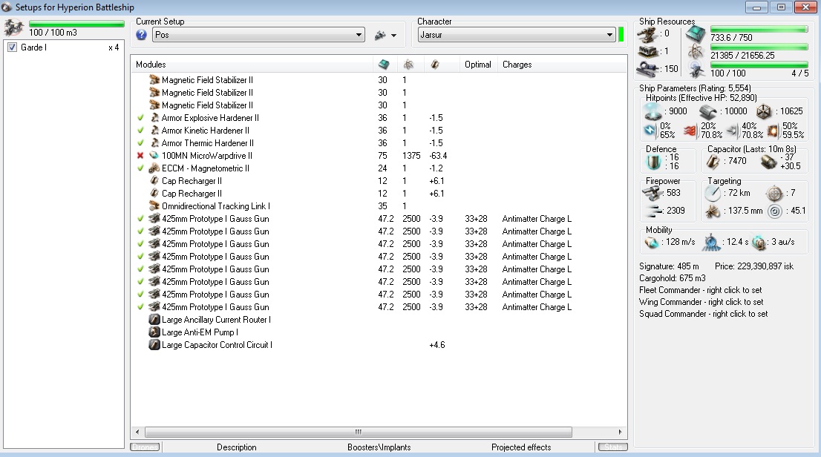Click the drone bay 100 / 100 m3 bar
The image size is (821, 457).
[x=76, y=24]
